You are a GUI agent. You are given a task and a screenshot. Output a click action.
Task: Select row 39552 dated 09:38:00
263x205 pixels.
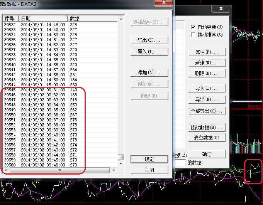point(60,125)
